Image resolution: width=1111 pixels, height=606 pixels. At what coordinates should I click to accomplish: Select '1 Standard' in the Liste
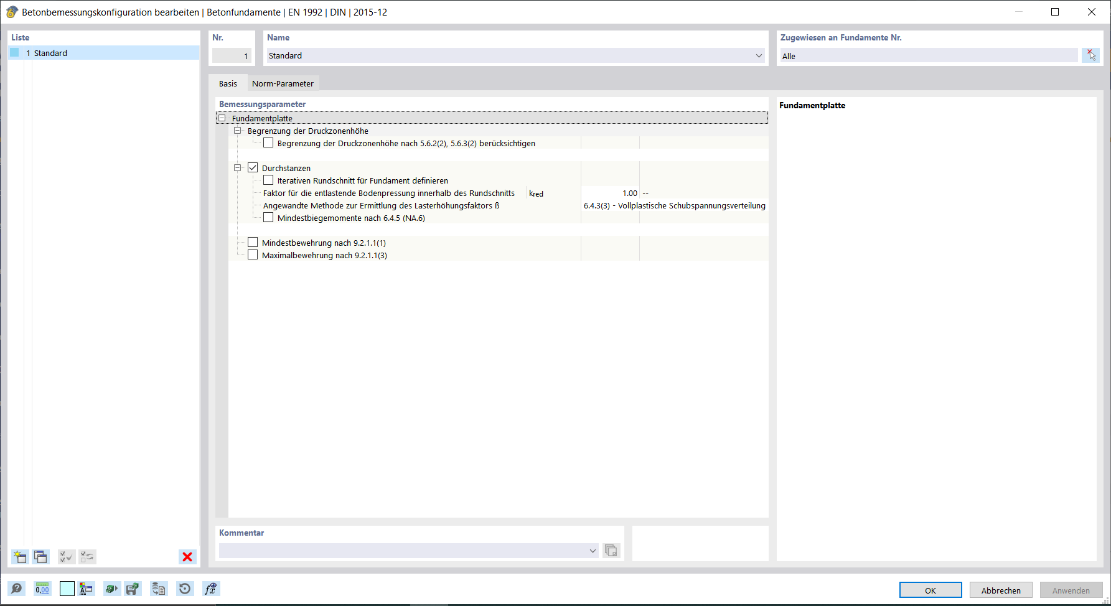(x=104, y=53)
